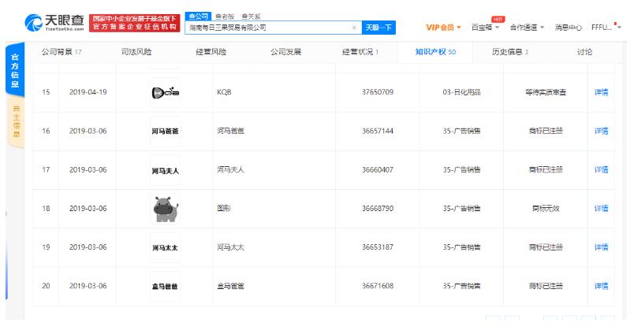This screenshot has height=334, width=630.
Task: Switch to the 司法风险 tab
Action: click(136, 52)
